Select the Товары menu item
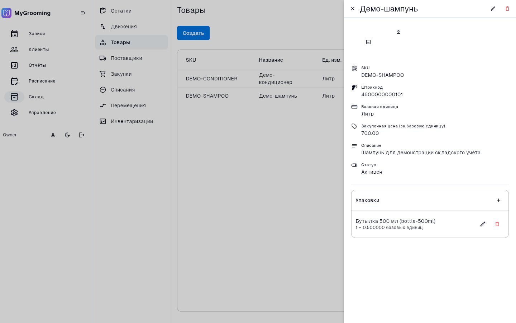This screenshot has width=516, height=323. coord(132,42)
